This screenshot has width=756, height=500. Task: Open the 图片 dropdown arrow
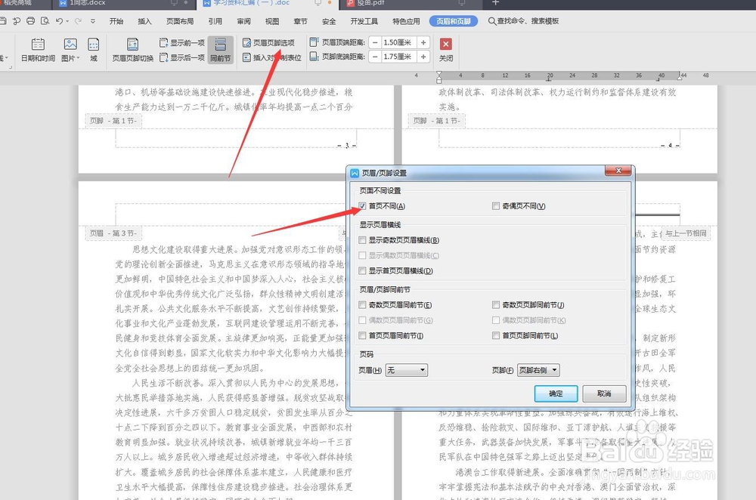coord(78,58)
